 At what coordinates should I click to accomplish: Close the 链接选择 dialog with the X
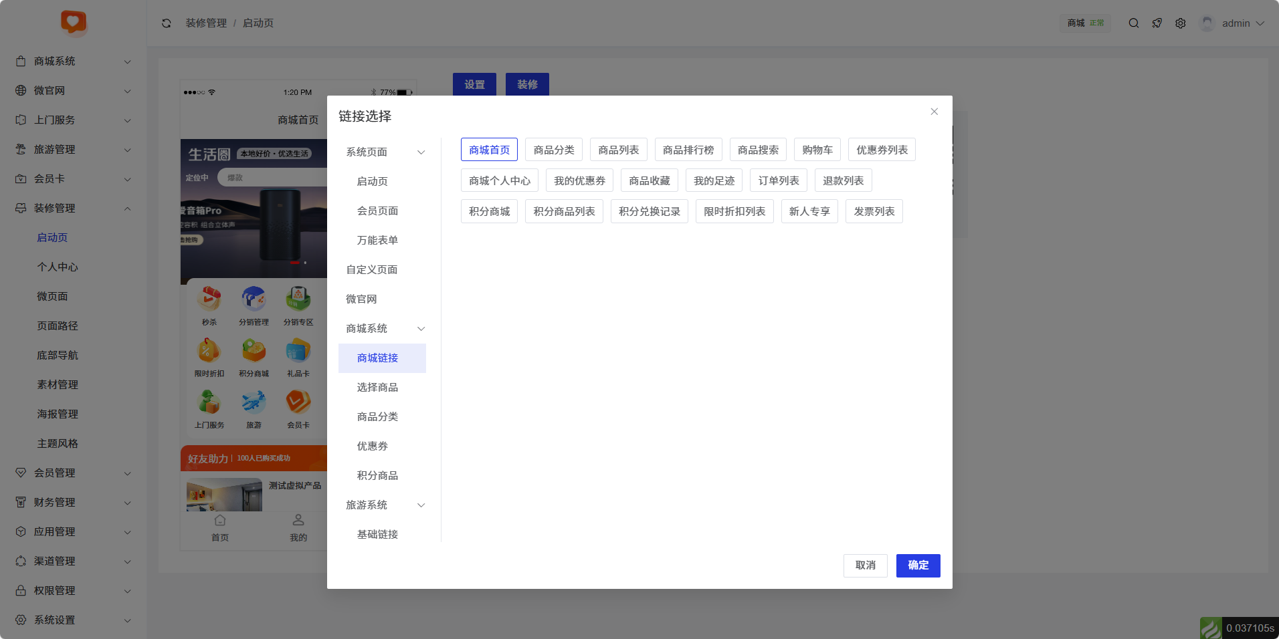[x=934, y=112]
